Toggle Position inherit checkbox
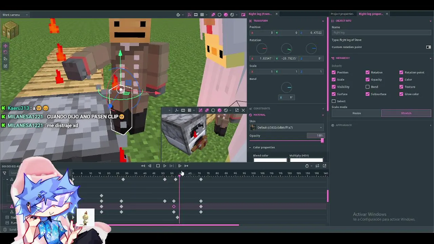 click(334, 72)
